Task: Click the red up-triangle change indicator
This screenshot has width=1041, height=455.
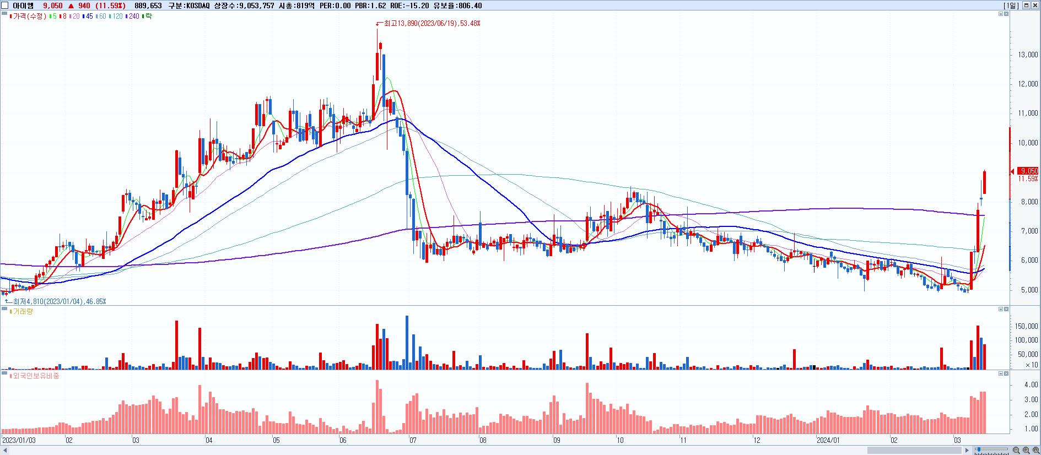Action: tap(72, 6)
